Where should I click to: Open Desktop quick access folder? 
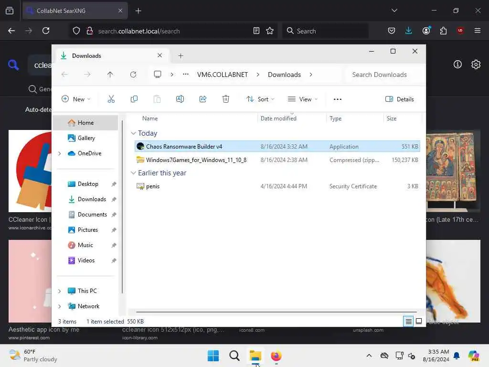[88, 184]
